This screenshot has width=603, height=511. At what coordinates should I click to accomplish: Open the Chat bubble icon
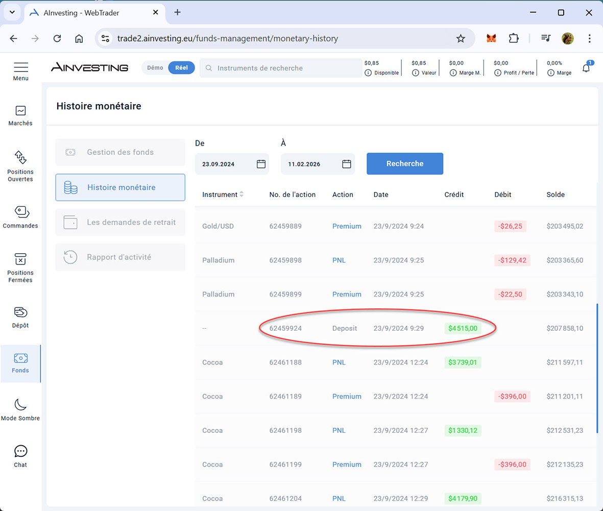(x=20, y=451)
